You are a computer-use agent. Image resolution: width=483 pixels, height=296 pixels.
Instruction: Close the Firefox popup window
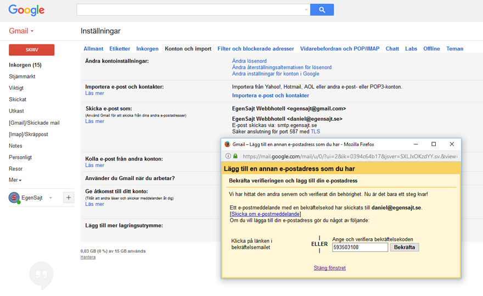point(452,144)
